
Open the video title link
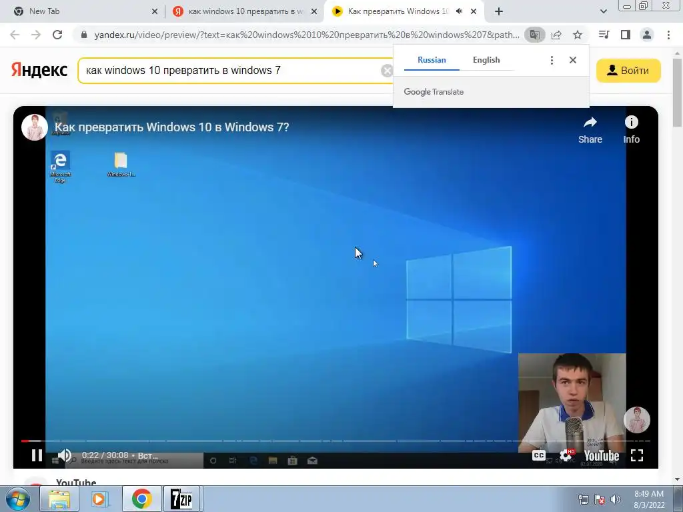click(171, 127)
